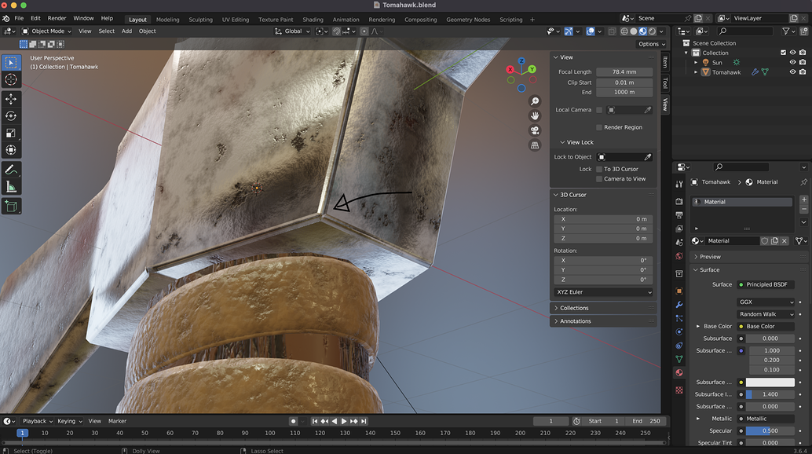Select the Annotate tool
This screenshot has height=454, width=812.
pyautogui.click(x=11, y=170)
